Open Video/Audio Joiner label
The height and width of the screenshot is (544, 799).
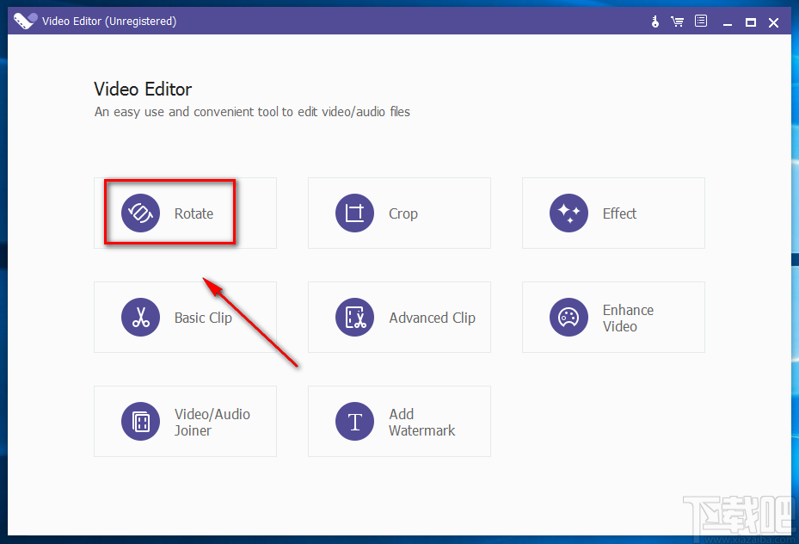(x=212, y=422)
